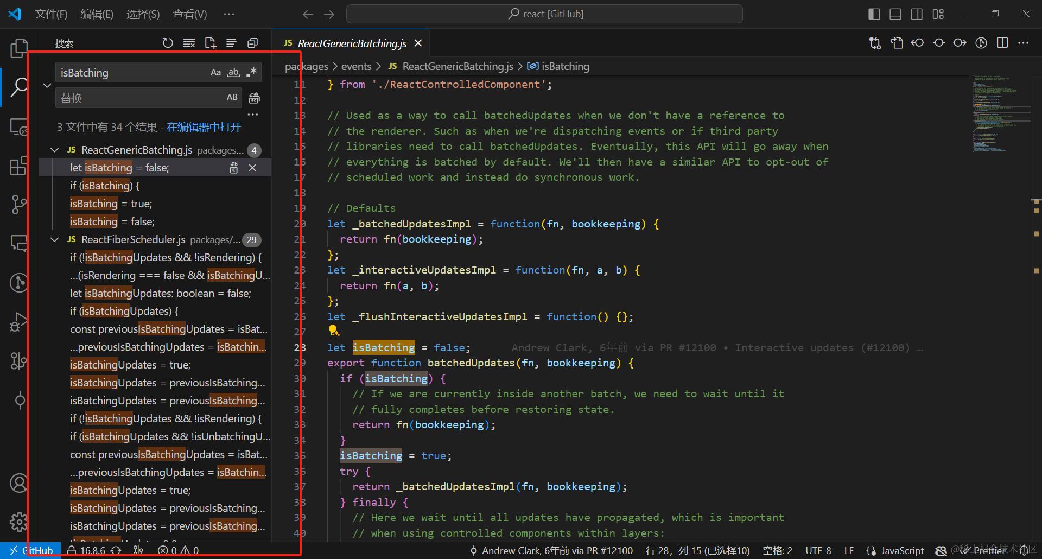The height and width of the screenshot is (559, 1042).
Task: Open a new search editor
Action: 210,43
